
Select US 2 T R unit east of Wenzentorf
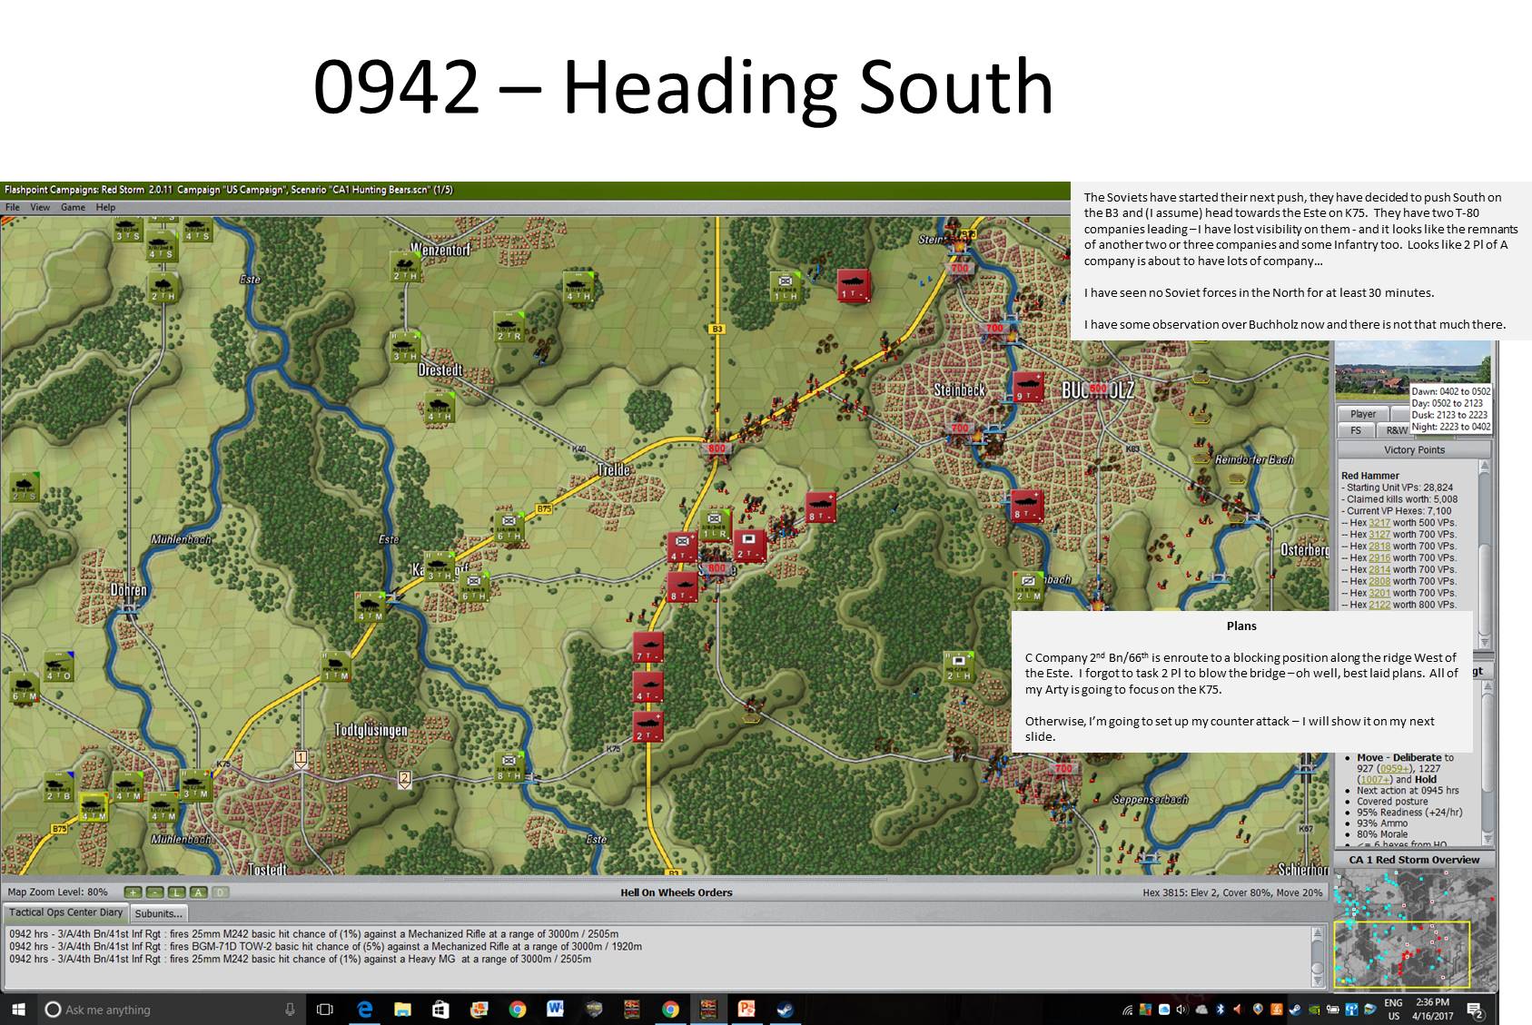[509, 326]
